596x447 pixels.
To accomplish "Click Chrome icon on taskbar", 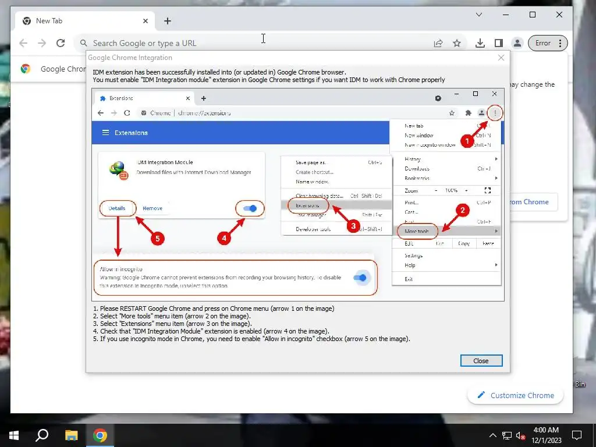I will tap(100, 435).
